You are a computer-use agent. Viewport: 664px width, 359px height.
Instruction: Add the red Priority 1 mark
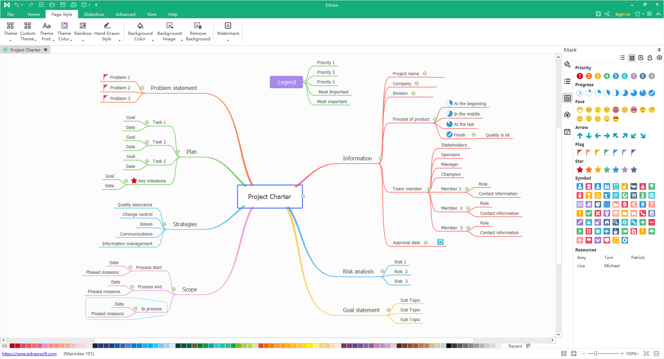pos(580,76)
